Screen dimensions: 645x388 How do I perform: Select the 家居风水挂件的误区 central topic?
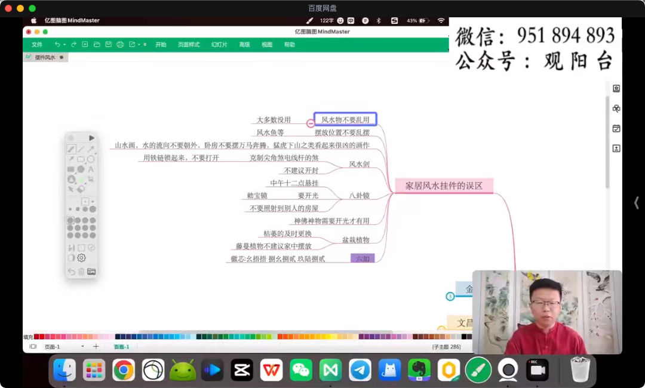444,186
